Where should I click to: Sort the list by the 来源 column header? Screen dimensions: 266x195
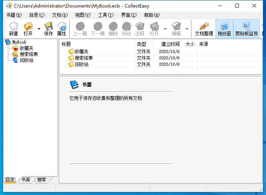coord(229,44)
